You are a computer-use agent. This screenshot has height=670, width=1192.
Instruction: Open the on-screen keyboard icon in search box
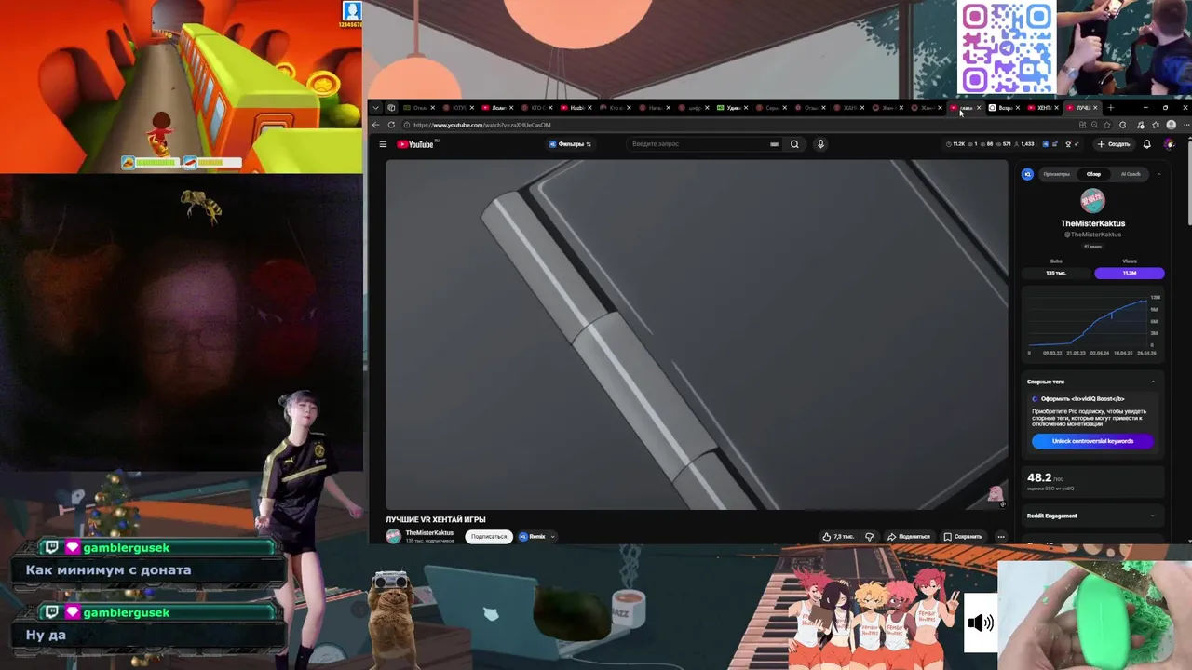(x=774, y=144)
